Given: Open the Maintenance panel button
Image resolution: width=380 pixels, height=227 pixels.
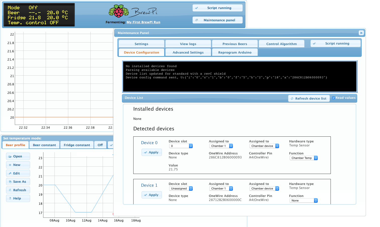Looking at the screenshot, I should pos(217,20).
